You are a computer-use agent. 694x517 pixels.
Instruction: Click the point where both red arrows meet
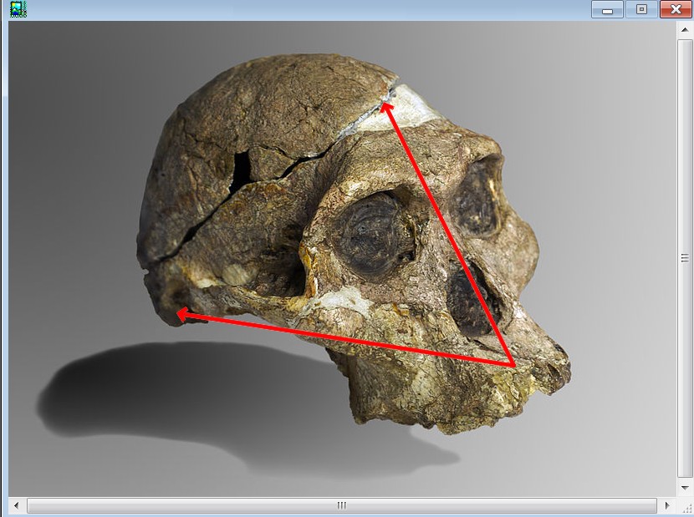coord(512,365)
